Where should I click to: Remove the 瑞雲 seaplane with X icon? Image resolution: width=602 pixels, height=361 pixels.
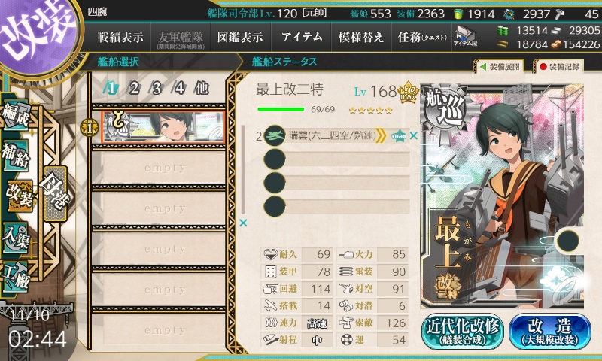coord(413,135)
